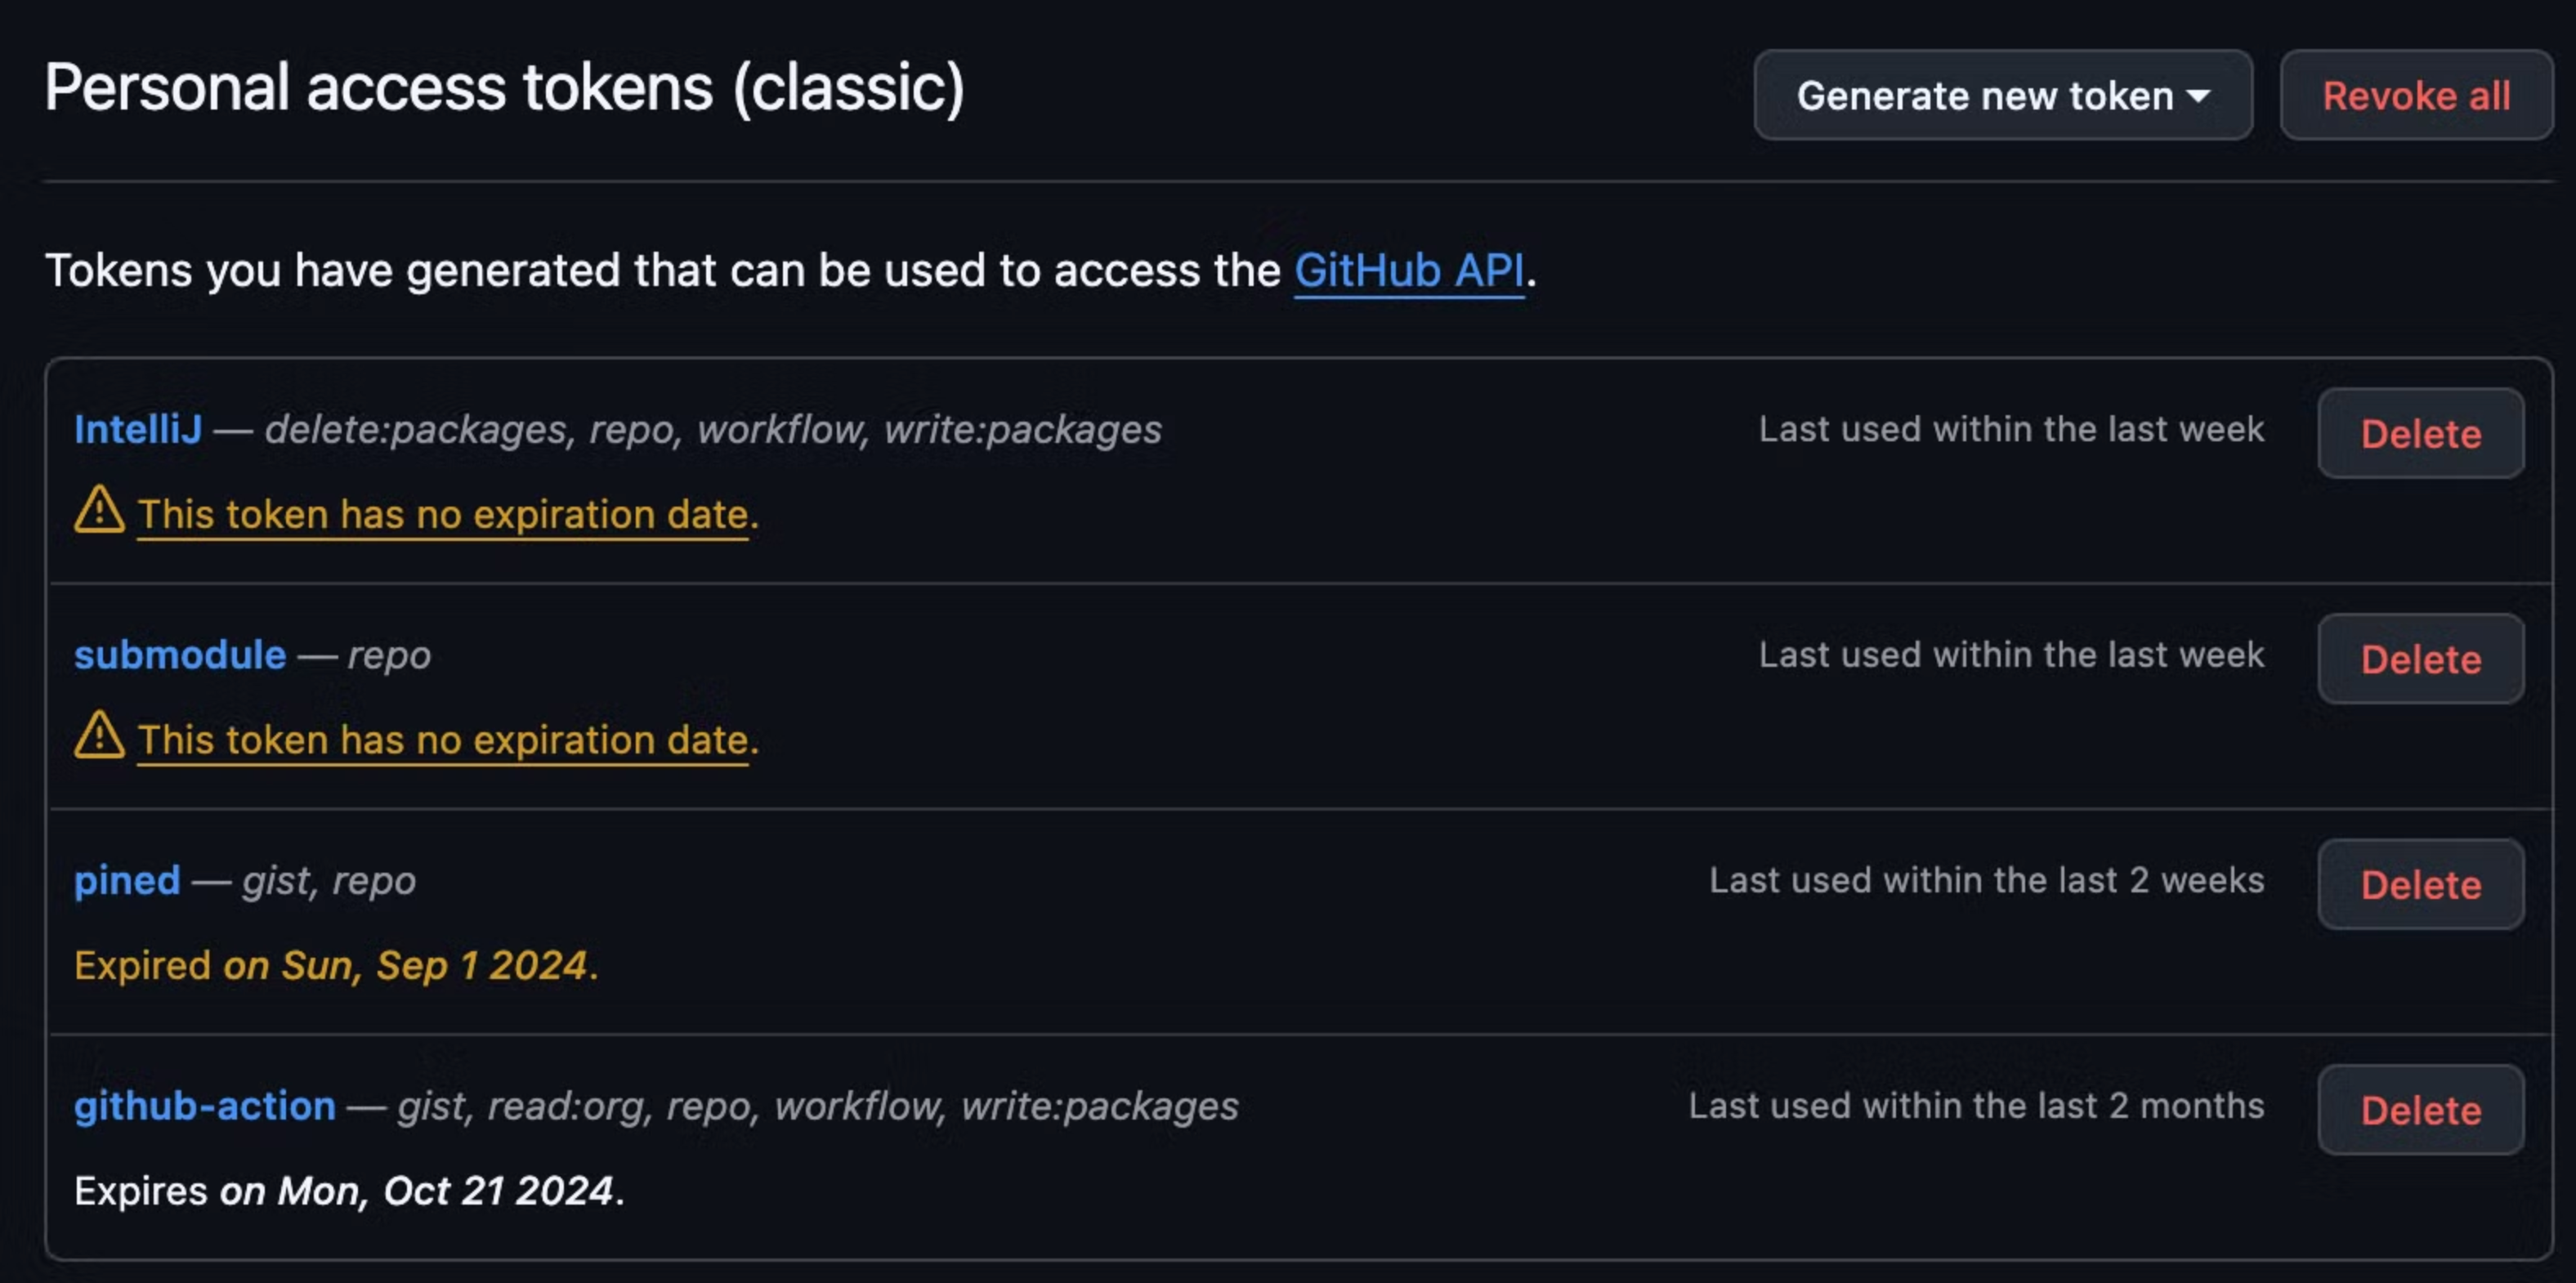This screenshot has height=1283, width=2576.
Task: Delete the submodule token
Action: pos(2420,659)
